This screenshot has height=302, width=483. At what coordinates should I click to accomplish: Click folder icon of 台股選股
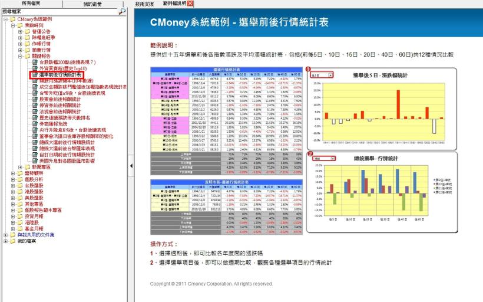20,186
